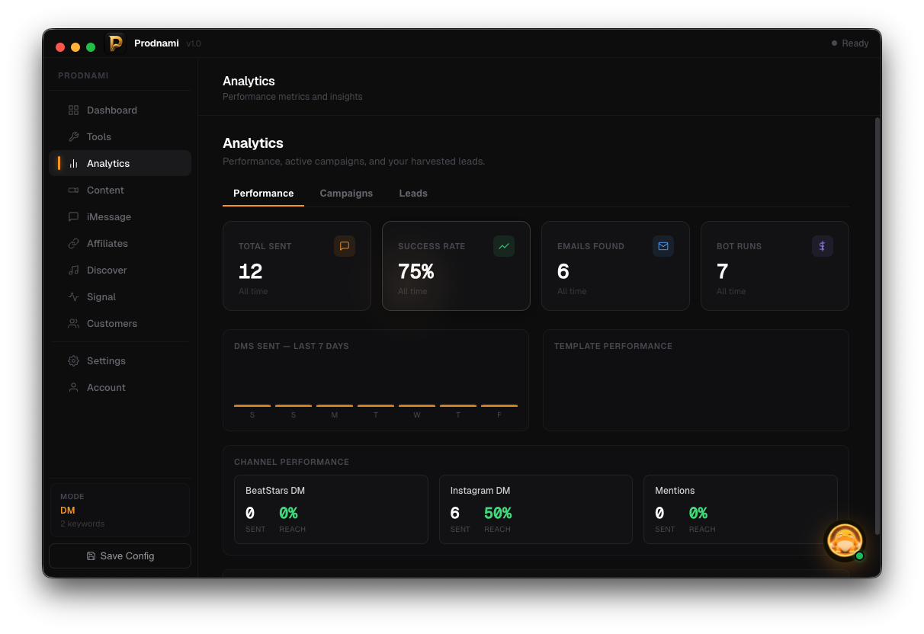Click the Instagram DM channel card
Viewport: 924px width, 634px height.
click(x=536, y=510)
